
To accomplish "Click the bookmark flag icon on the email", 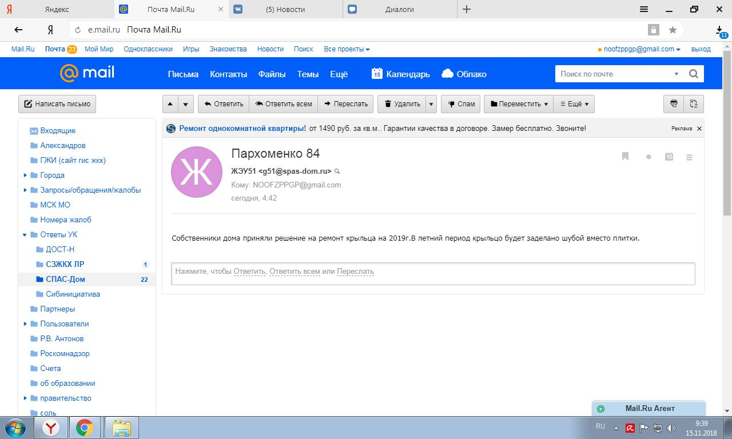I will click(x=625, y=157).
